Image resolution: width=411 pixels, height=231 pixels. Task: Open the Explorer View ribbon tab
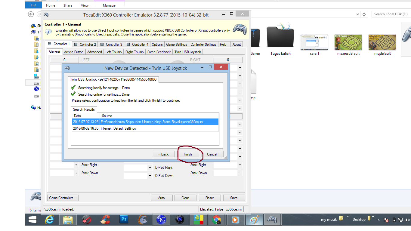tap(85, 5)
